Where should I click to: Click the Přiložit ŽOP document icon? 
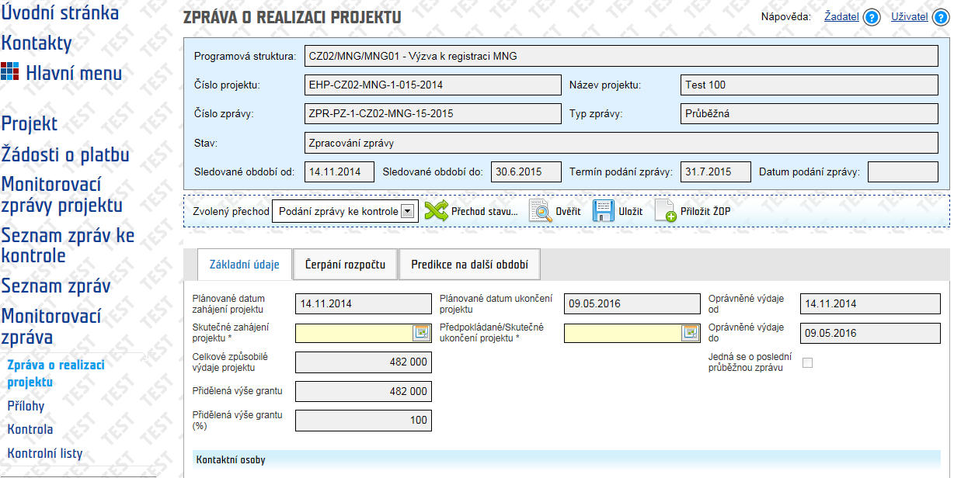[x=665, y=211]
